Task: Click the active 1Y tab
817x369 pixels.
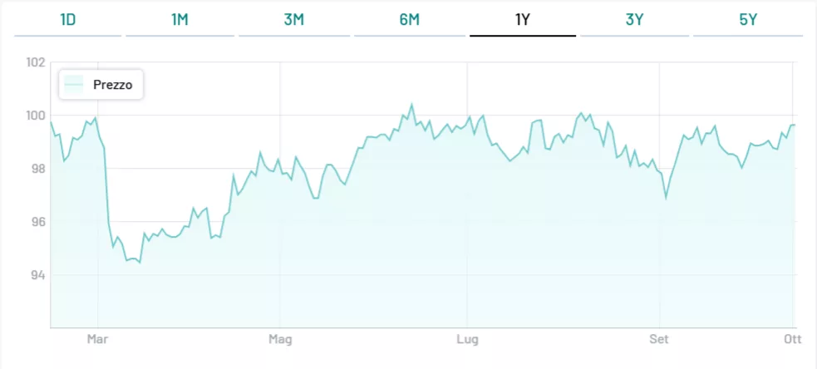Action: tap(522, 19)
